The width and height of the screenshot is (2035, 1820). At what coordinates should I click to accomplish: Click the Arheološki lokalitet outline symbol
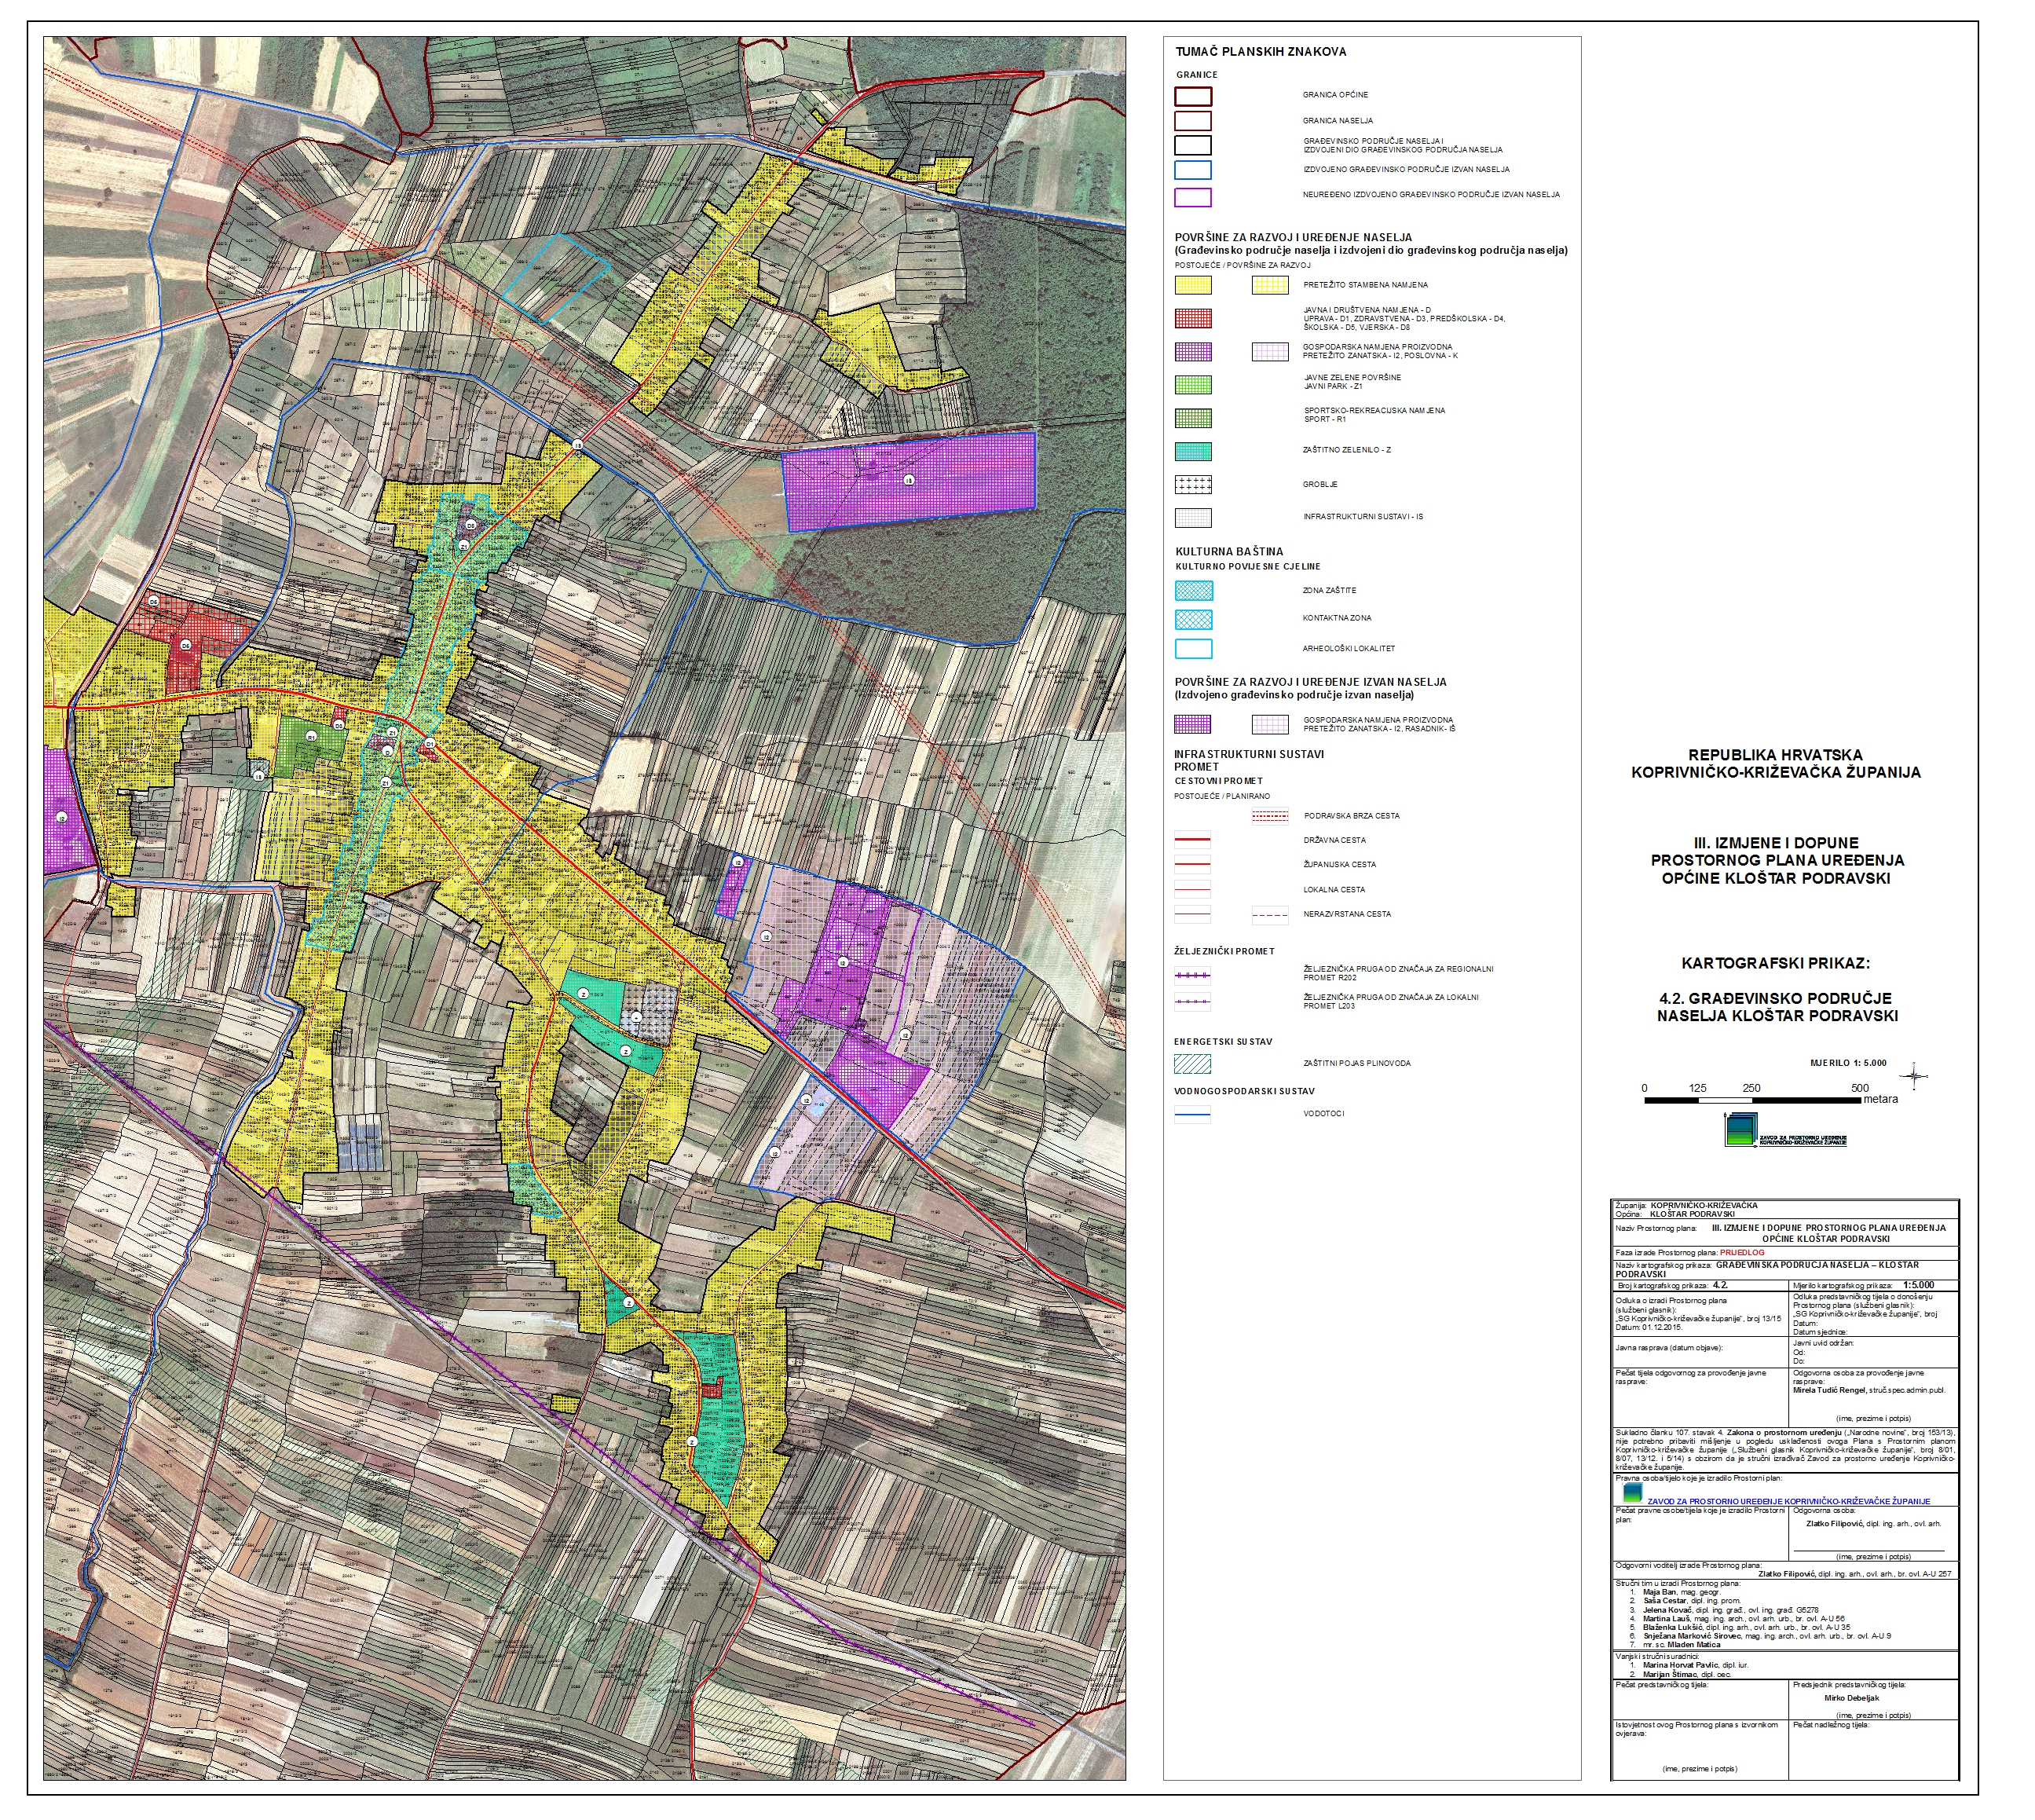coord(1193,649)
